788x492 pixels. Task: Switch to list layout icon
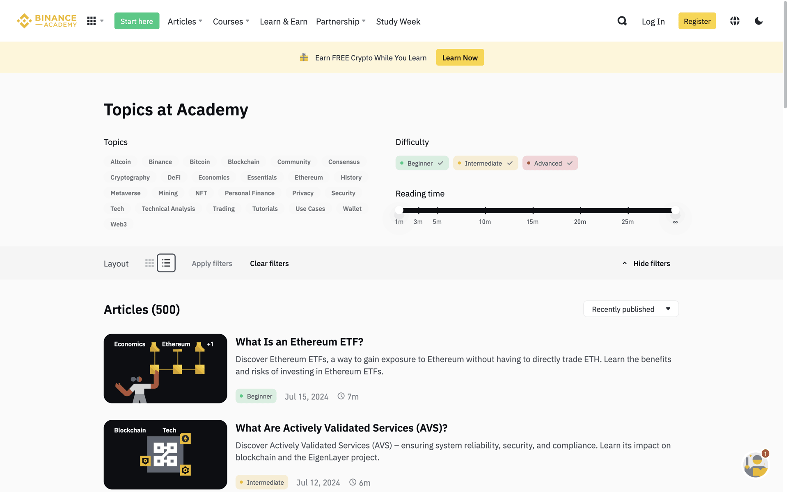(166, 263)
